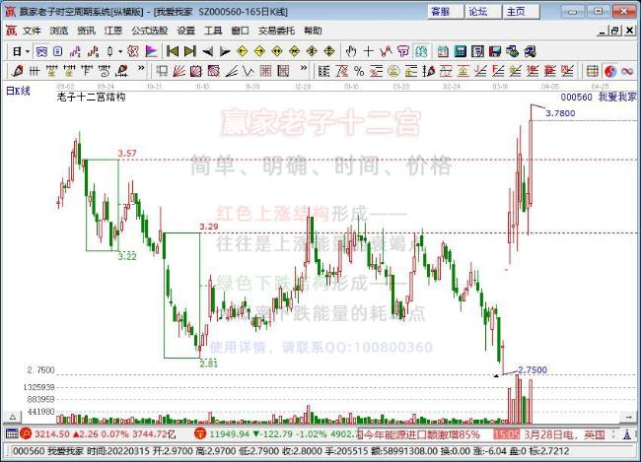Click the yellow diamond expand-horizontal icon
This screenshot has height=462, width=641.
coord(277,51)
